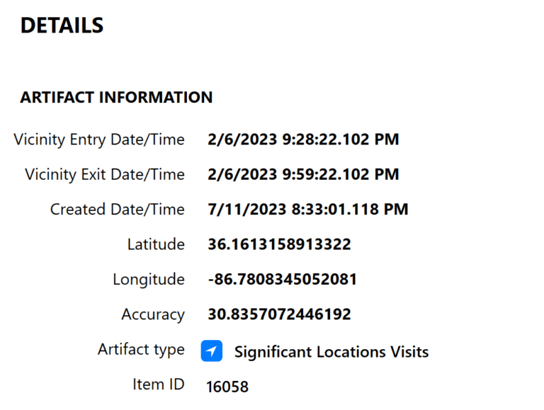This screenshot has height=410, width=544.
Task: Select the longitude value -86.7808345052081
Action: 282,280
